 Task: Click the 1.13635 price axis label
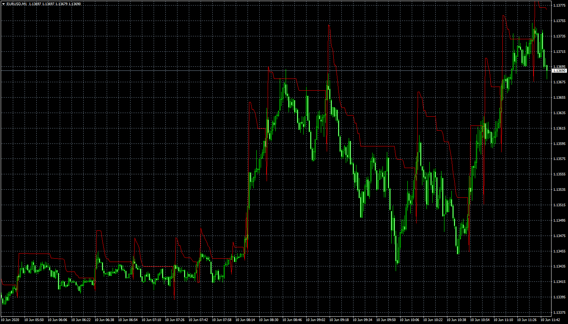click(x=559, y=113)
